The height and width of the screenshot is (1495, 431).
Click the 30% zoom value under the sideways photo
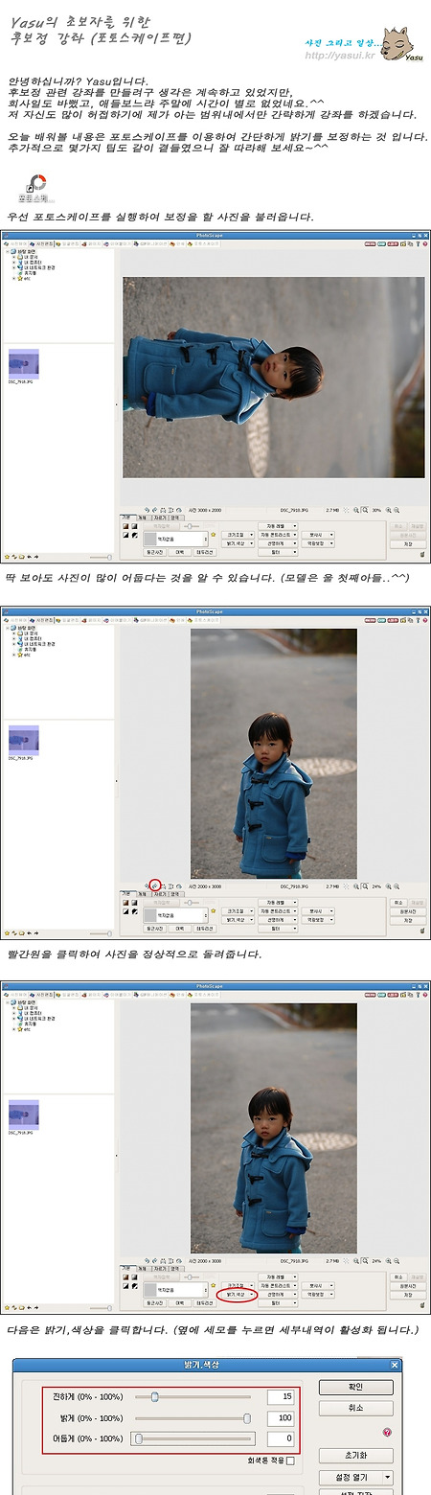[377, 510]
